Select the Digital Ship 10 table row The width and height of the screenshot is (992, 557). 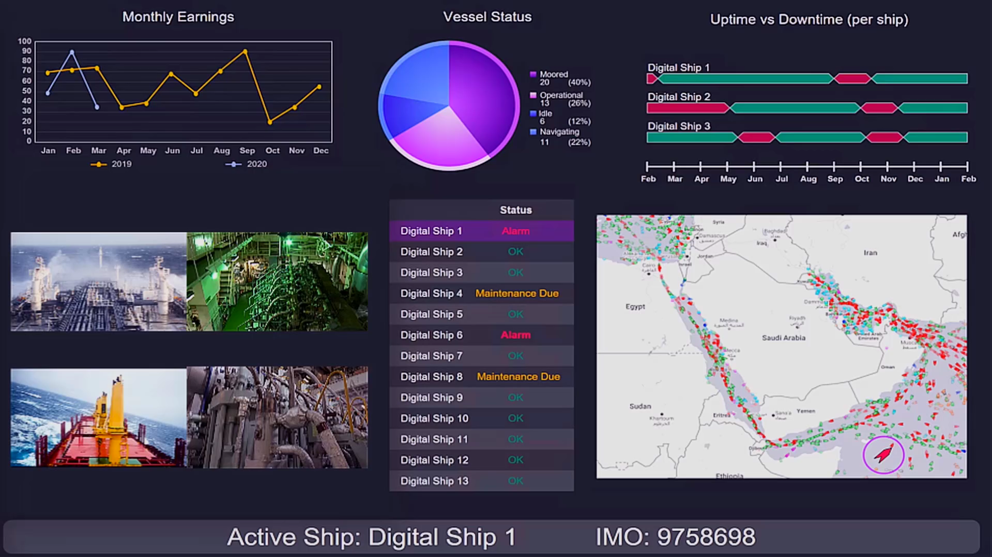pyautogui.click(x=481, y=418)
